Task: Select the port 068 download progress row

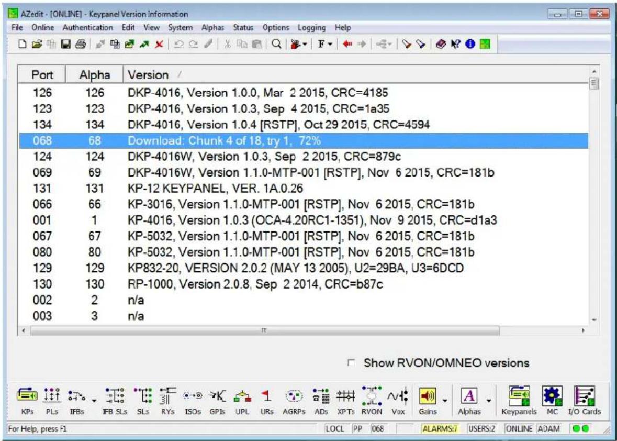Action: 304,140
